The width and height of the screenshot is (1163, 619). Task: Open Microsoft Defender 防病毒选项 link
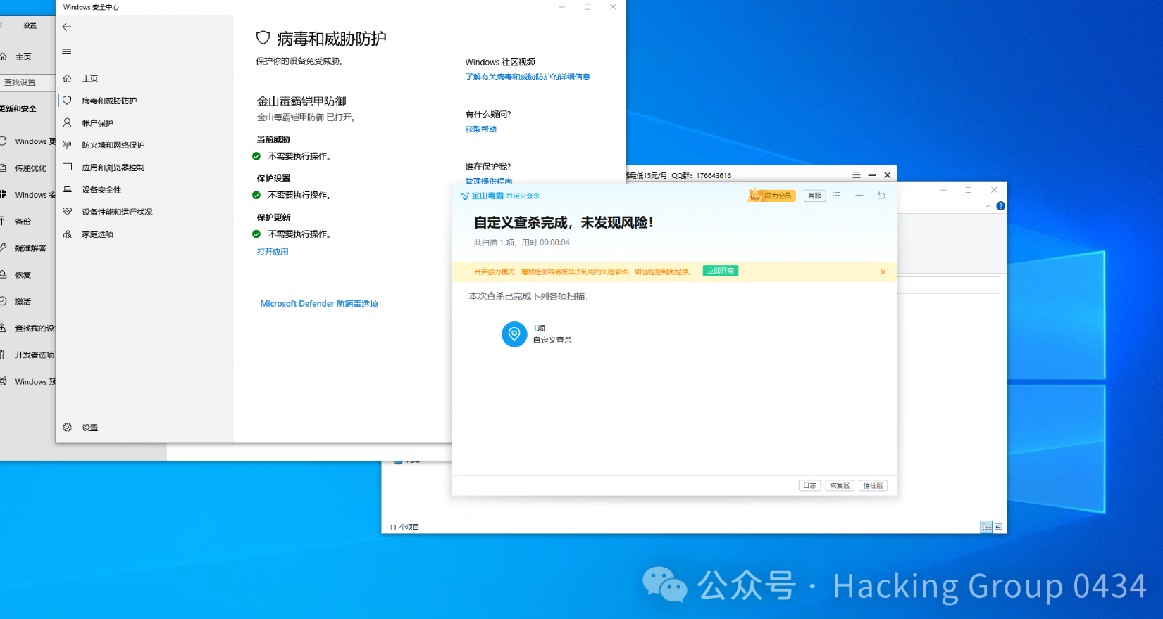319,304
